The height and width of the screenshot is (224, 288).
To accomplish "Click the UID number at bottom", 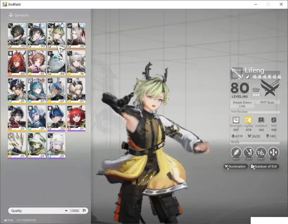I will click(x=26, y=220).
